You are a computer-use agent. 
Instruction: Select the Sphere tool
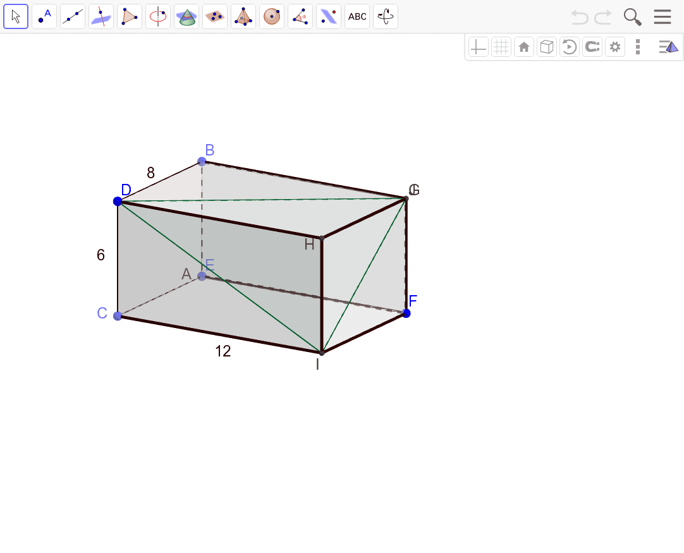272,16
